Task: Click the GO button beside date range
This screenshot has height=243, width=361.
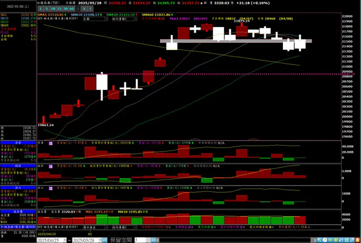Action: click(x=104, y=240)
